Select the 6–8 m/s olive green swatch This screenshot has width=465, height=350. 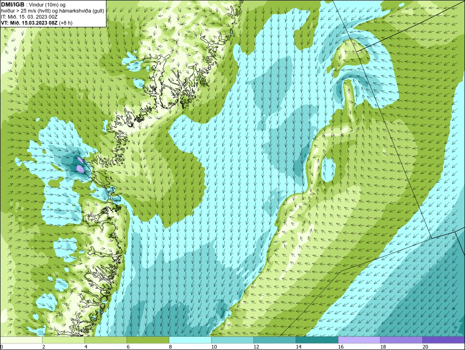pos(148,340)
